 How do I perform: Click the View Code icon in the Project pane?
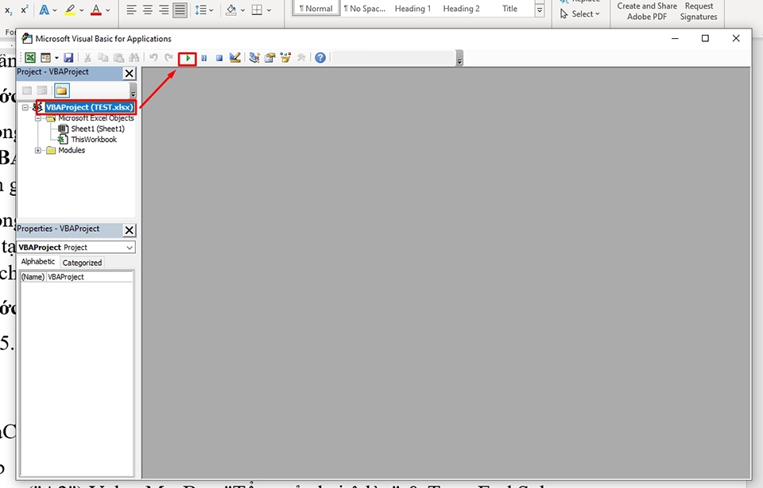pyautogui.click(x=27, y=90)
